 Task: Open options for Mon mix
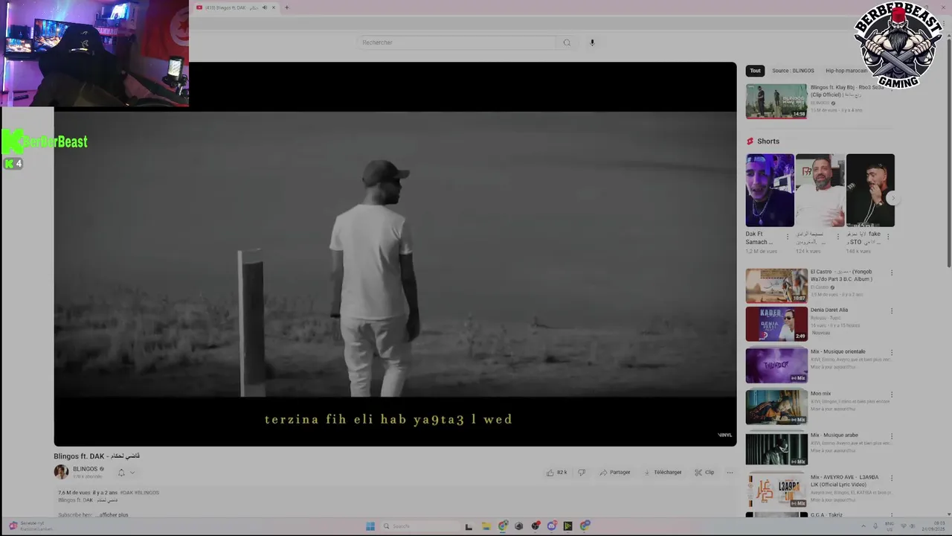click(x=892, y=395)
